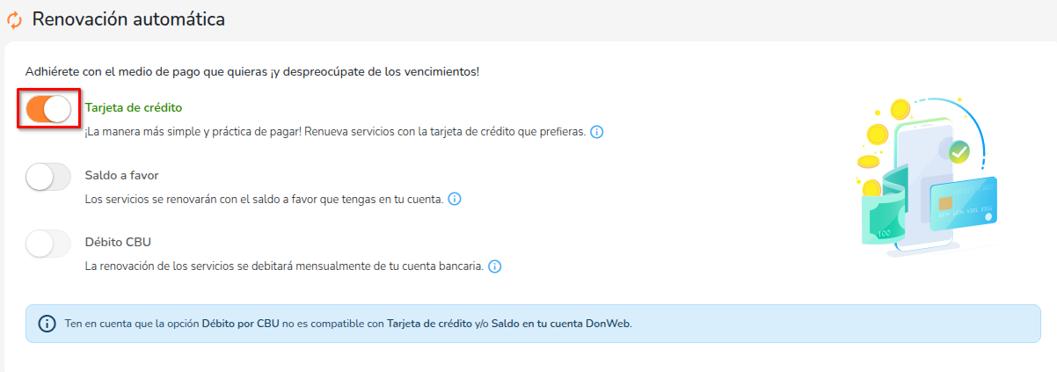
Task: Click the orange Renovación automática refresh icon
Action: [14, 19]
